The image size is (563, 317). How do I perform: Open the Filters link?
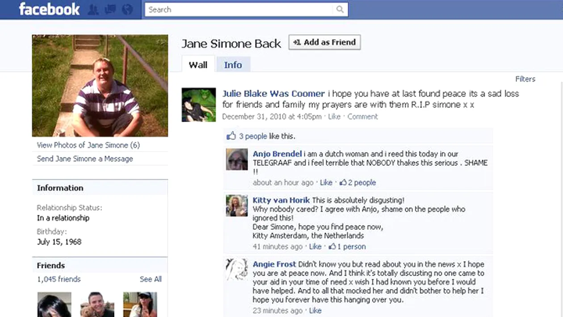525,79
